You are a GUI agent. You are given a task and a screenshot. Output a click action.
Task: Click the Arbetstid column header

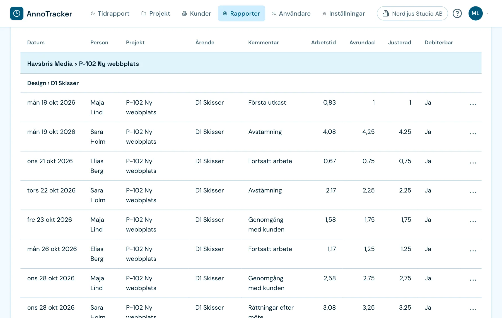point(323,42)
